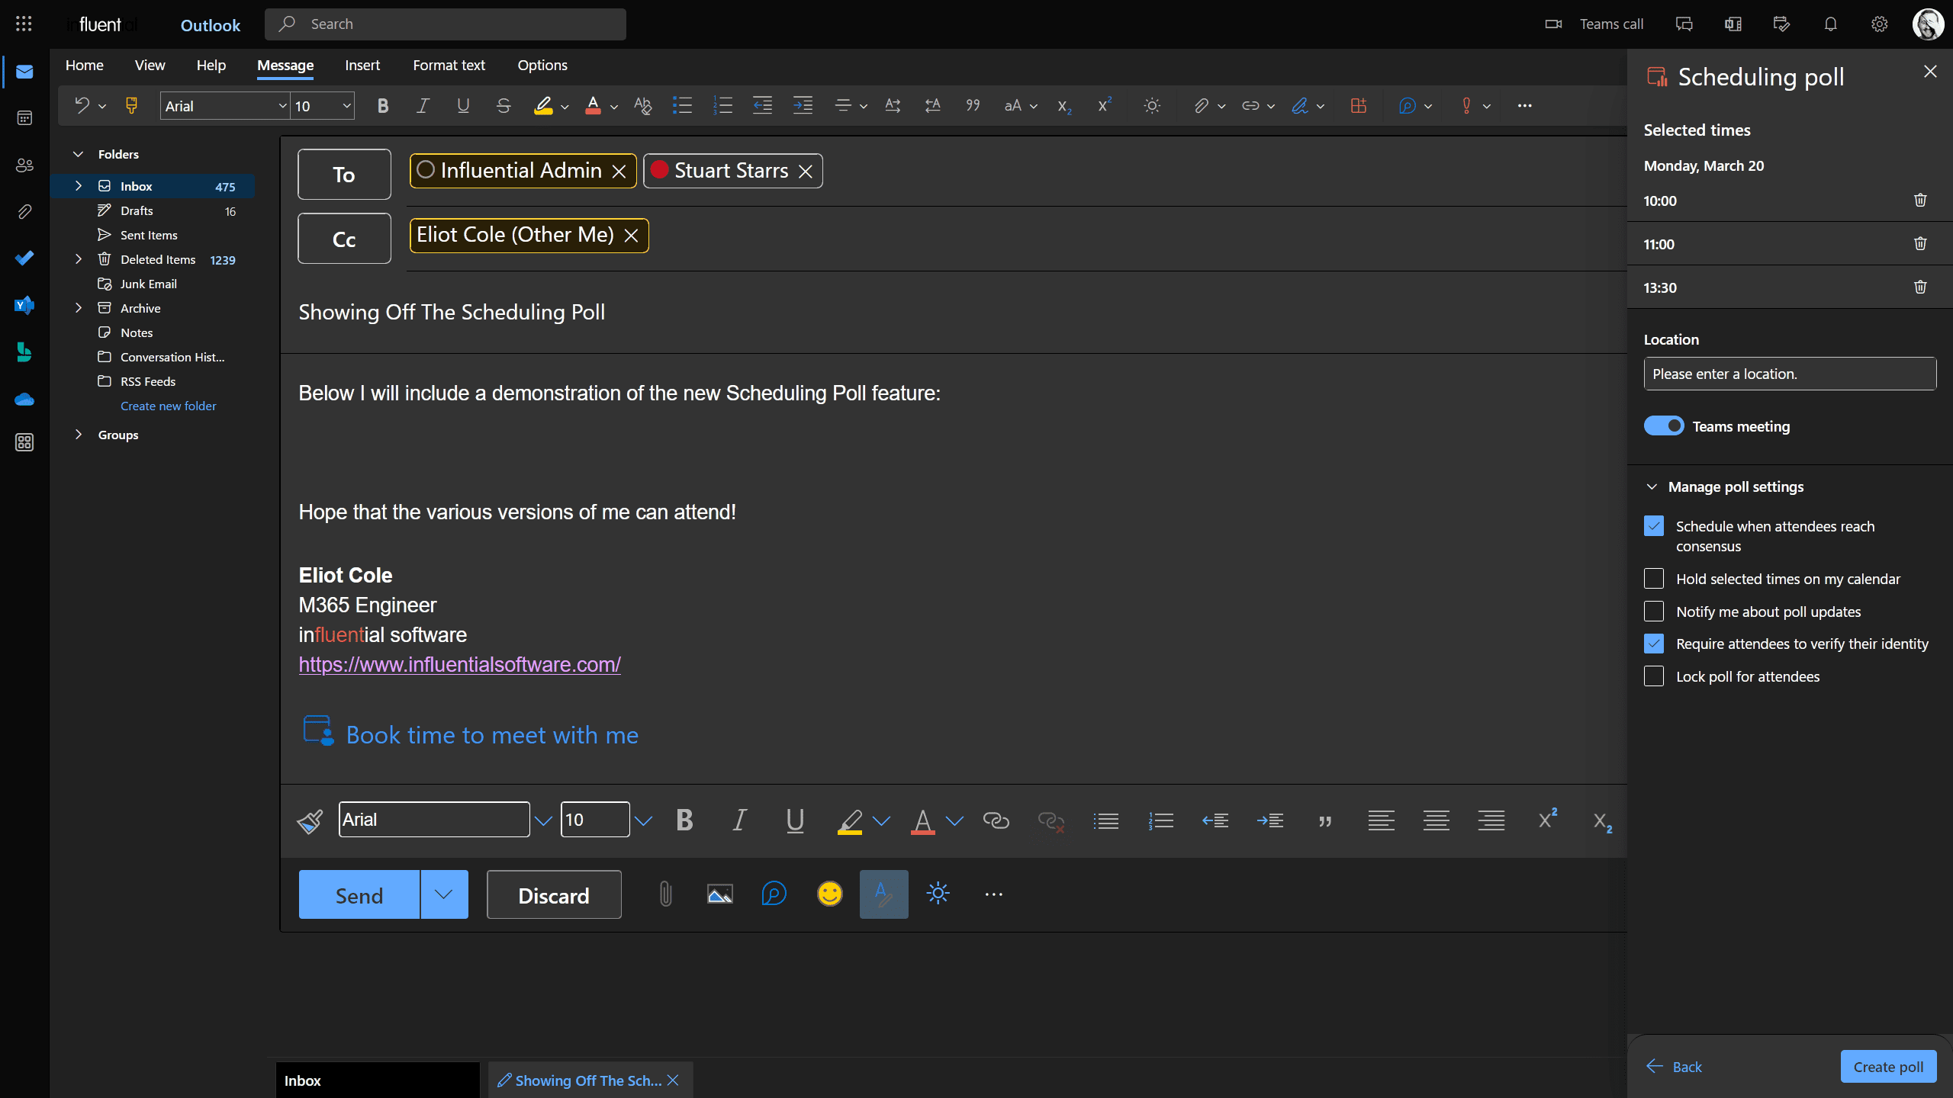This screenshot has height=1098, width=1953.
Task: Open the Options tab
Action: point(542,65)
